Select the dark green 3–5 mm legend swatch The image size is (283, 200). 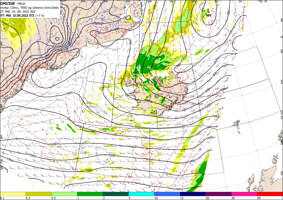(116, 194)
